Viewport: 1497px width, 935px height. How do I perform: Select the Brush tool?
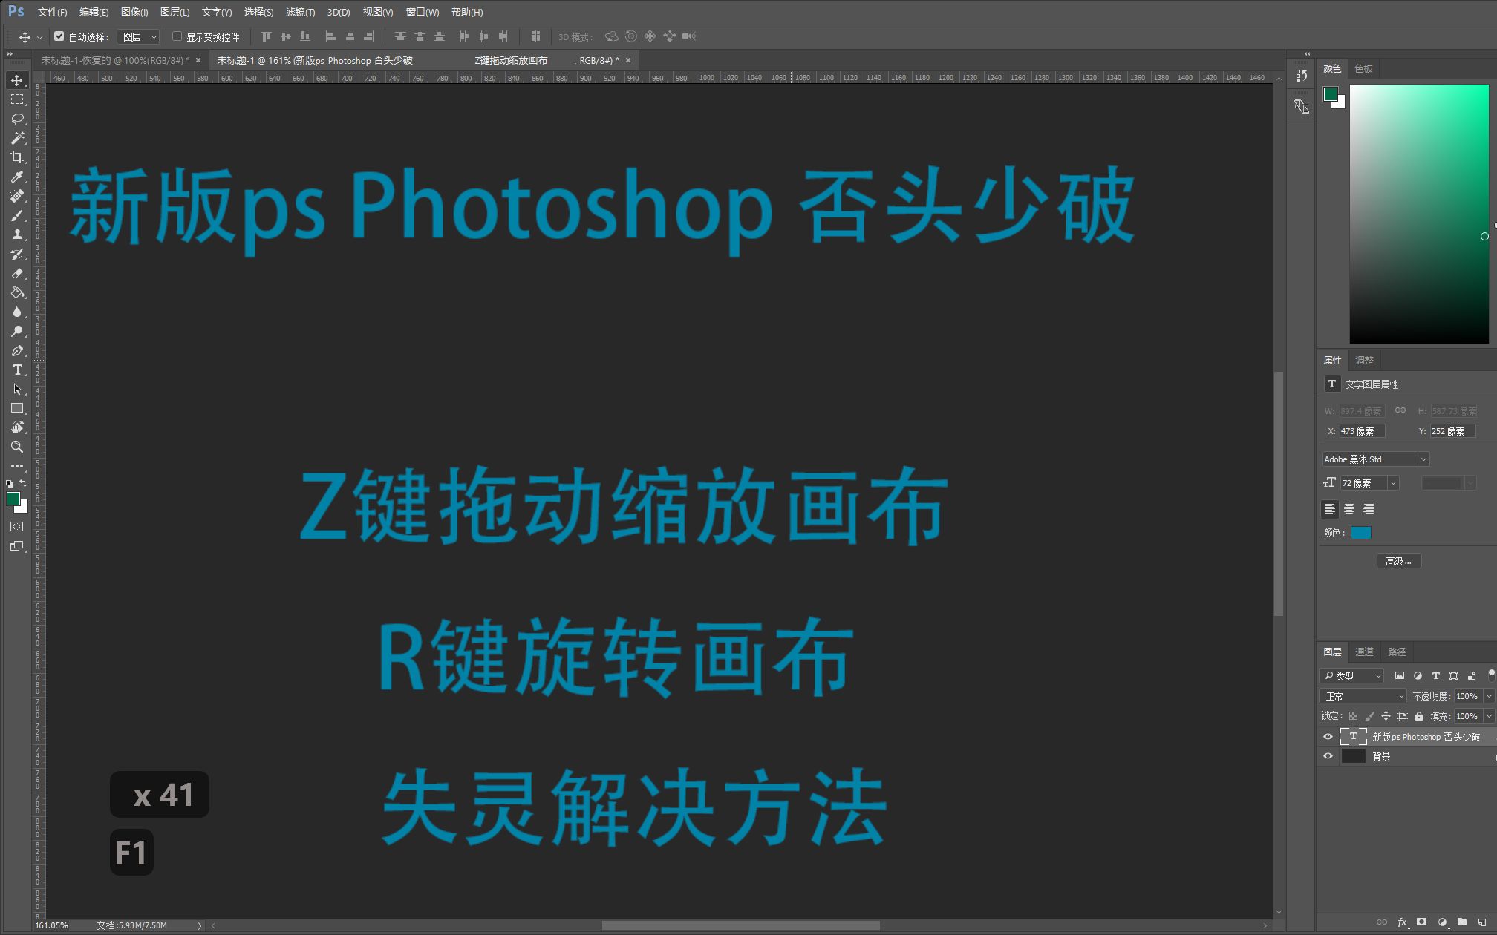[17, 215]
